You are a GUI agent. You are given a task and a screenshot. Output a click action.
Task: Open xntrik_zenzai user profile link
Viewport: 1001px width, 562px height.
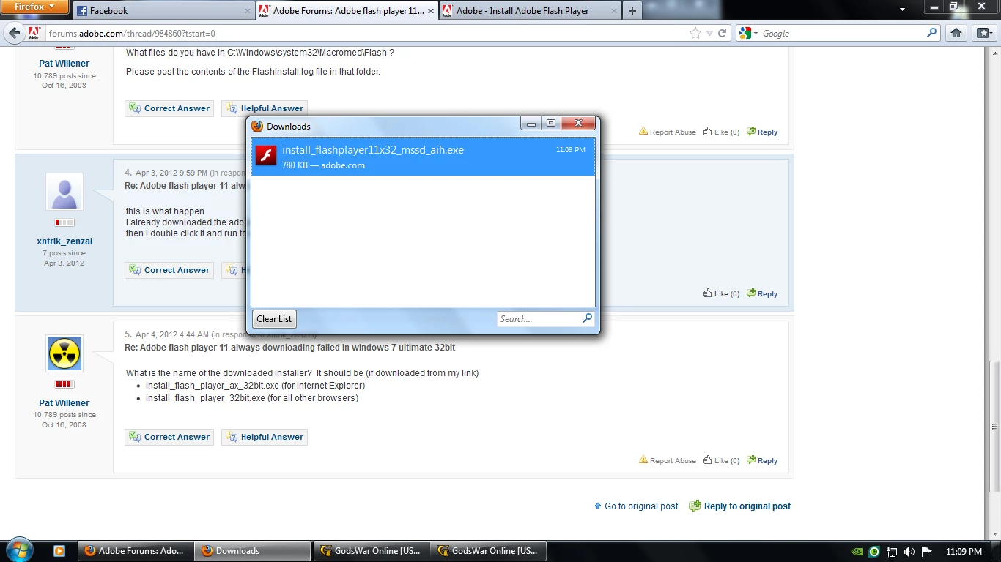pos(64,241)
